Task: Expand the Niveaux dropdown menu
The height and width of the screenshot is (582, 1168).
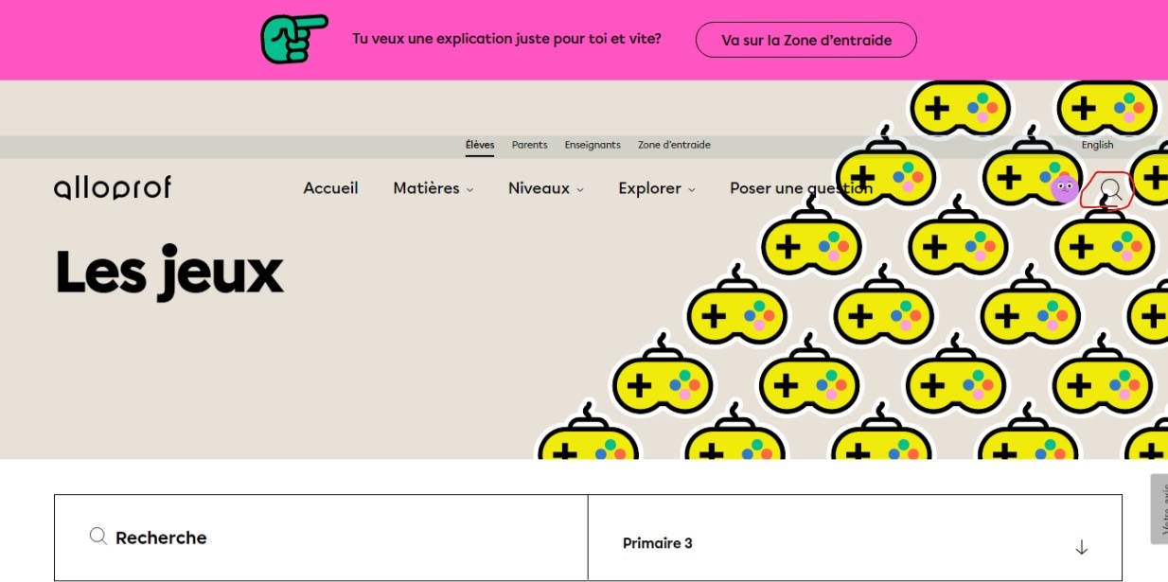Action: click(545, 188)
